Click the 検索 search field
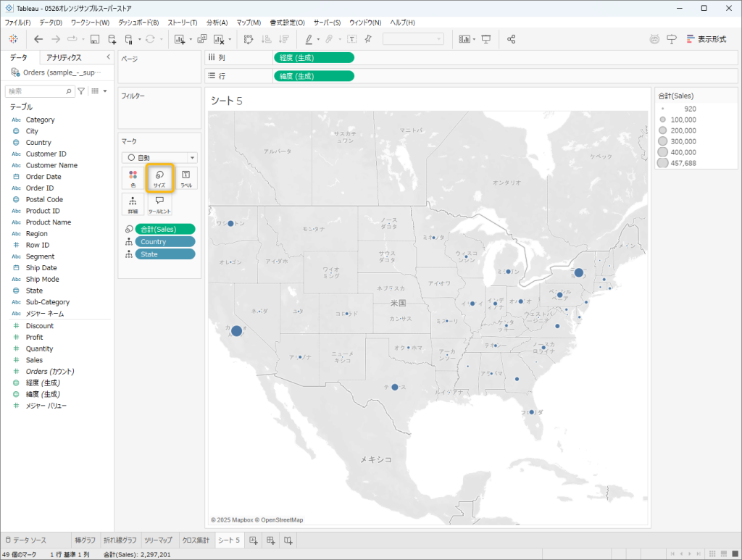This screenshot has width=742, height=560. point(36,91)
